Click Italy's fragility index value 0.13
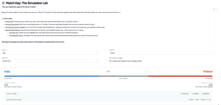Viewport: 221px width, 105px height. tap(6, 85)
